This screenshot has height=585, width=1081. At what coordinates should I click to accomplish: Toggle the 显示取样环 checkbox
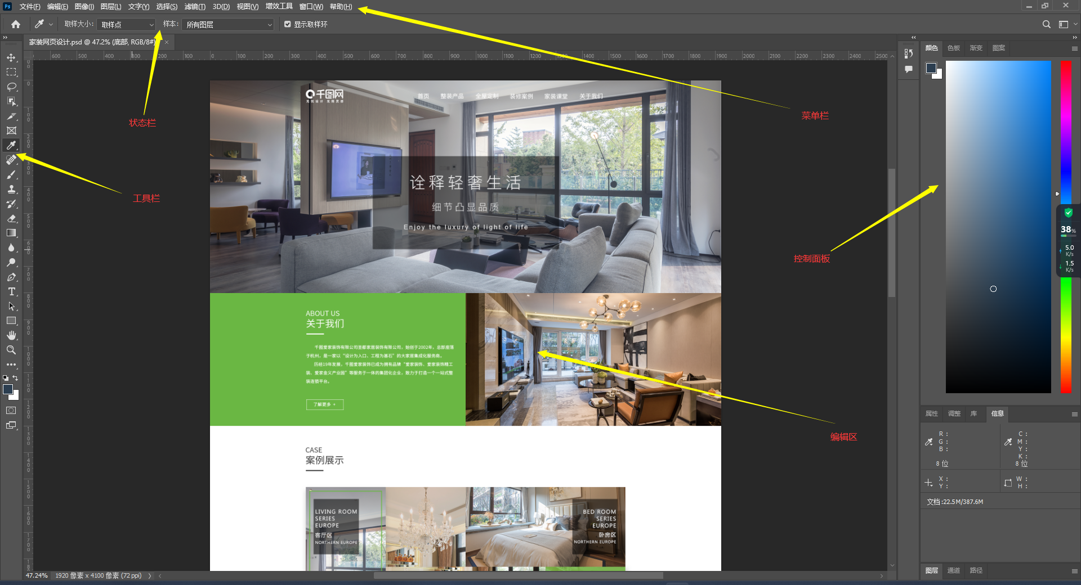click(288, 24)
